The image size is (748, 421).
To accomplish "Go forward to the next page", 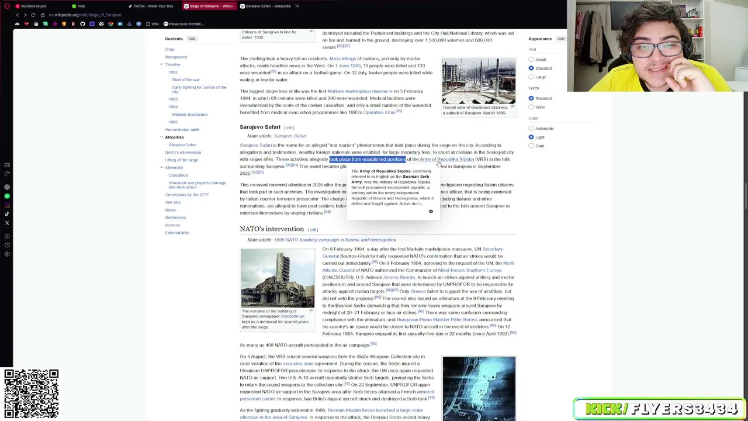I will pyautogui.click(x=25, y=15).
